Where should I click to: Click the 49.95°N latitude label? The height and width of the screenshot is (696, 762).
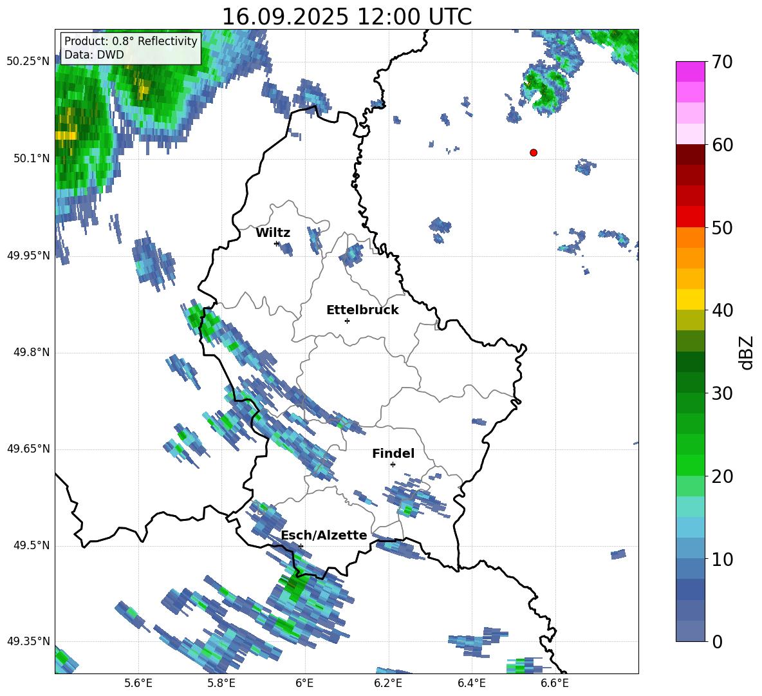point(28,256)
